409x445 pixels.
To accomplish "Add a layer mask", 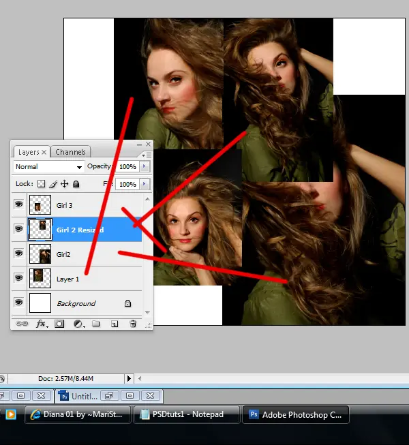I will point(59,324).
